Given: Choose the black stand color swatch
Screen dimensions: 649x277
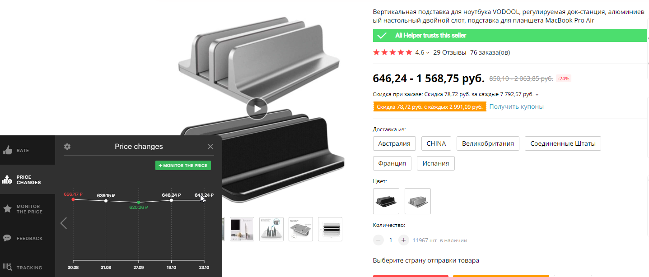Looking at the screenshot, I should (x=386, y=201).
